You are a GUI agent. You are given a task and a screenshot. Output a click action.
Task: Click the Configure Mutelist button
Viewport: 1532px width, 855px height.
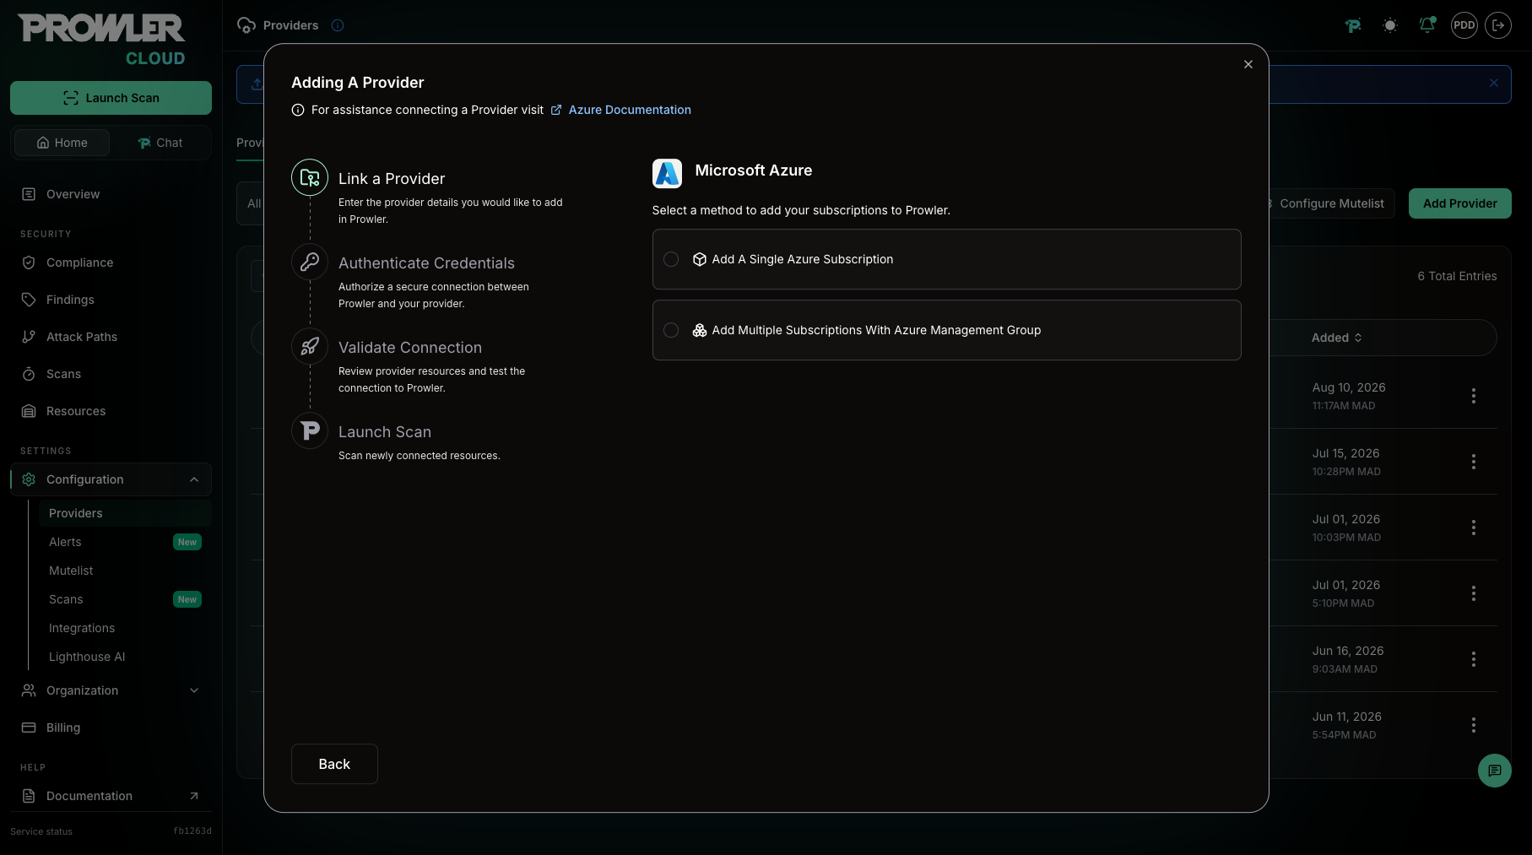1331,203
